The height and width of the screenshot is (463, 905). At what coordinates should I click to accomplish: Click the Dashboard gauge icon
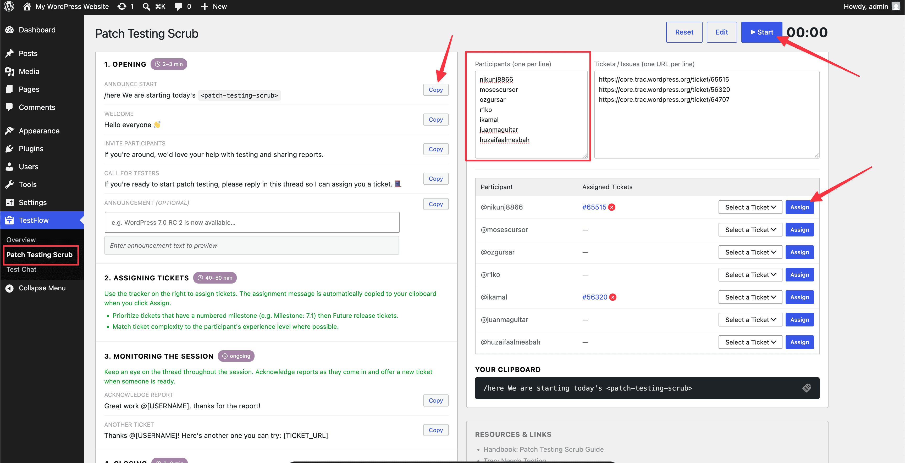(x=9, y=30)
